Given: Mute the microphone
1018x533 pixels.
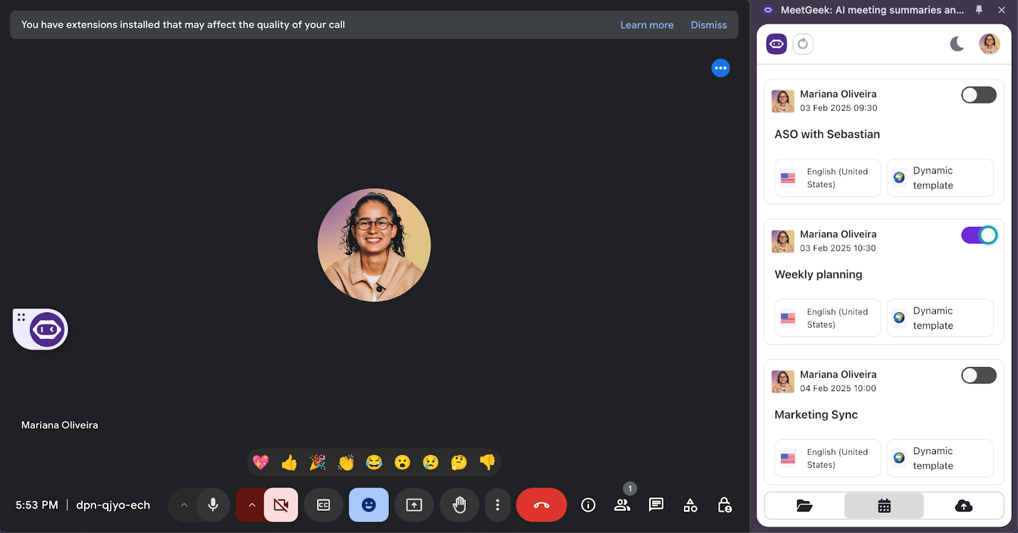Looking at the screenshot, I should (213, 505).
